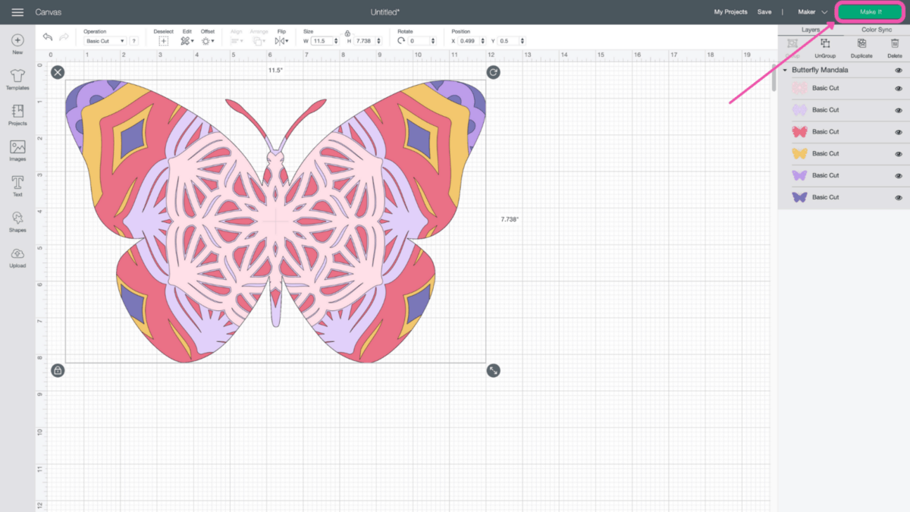The height and width of the screenshot is (512, 910).
Task: Click the Canvas label in header
Action: [49, 12]
